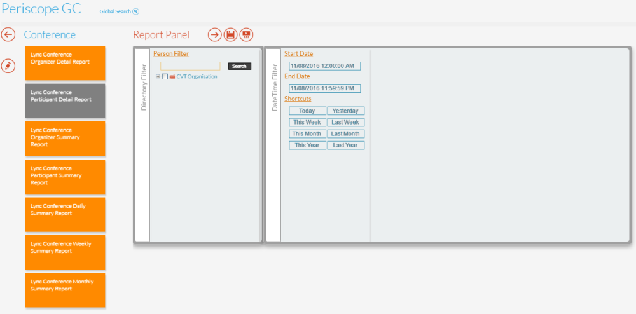Click the pencil edit icon in left sidebar
Image resolution: width=636 pixels, height=314 pixels.
8,65
